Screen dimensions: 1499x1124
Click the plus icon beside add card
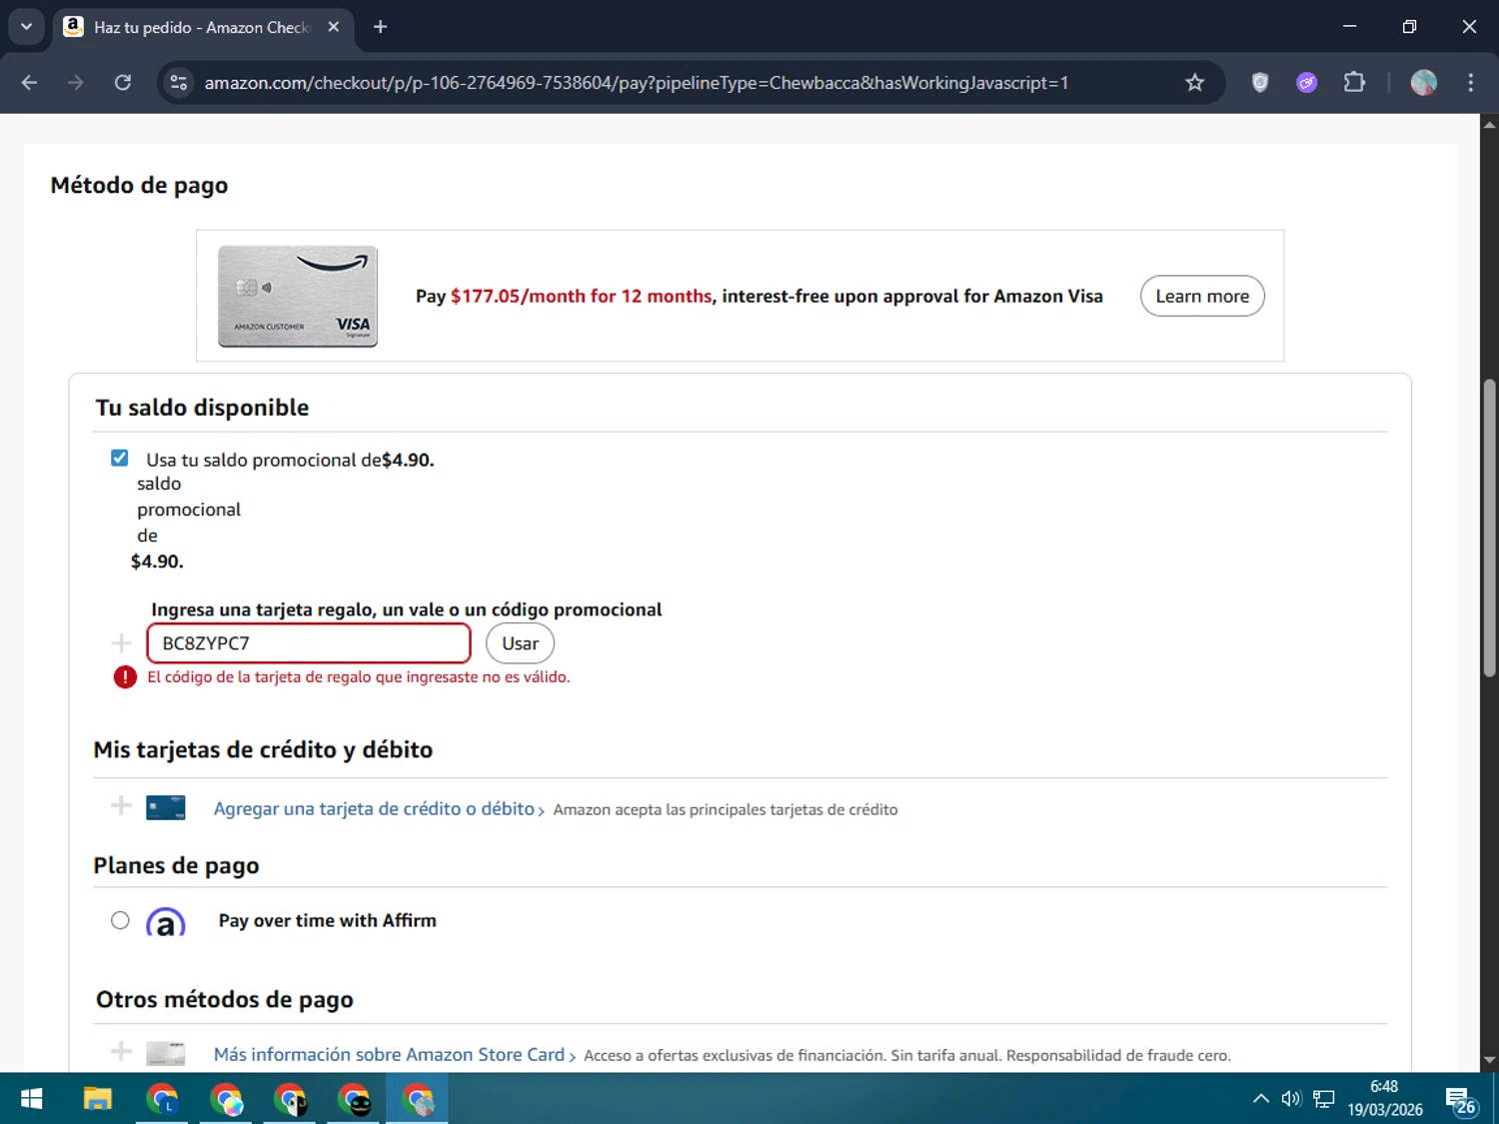coord(121,805)
